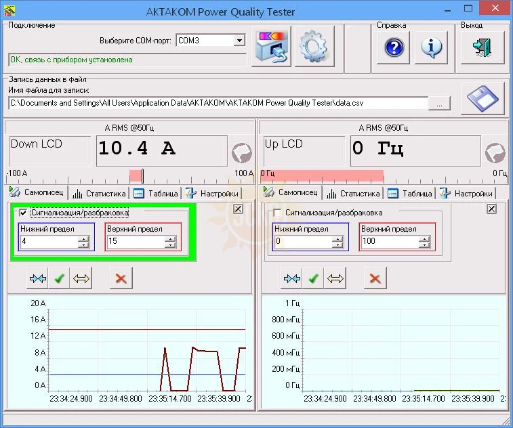Expand the COM-port dropdown
The image size is (513, 428).
click(239, 41)
